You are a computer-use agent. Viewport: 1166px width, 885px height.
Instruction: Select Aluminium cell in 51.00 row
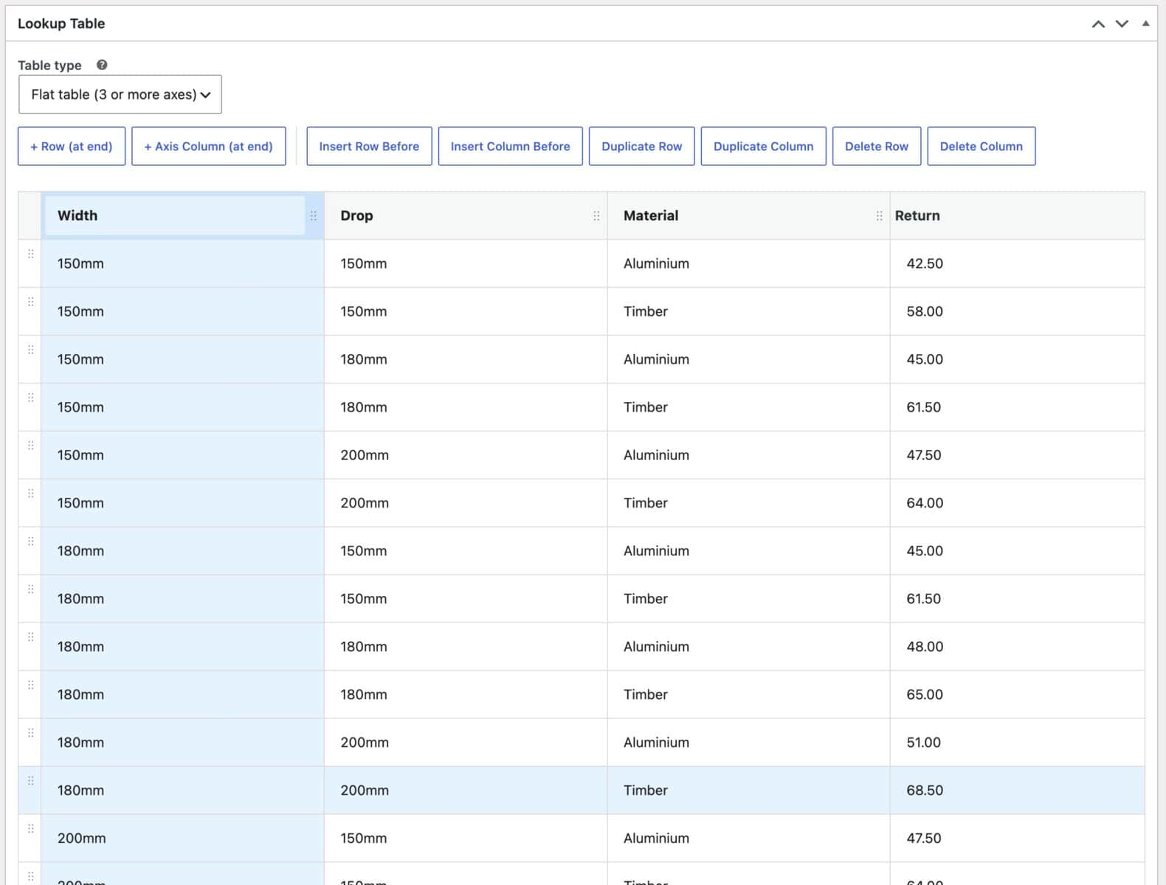748,742
